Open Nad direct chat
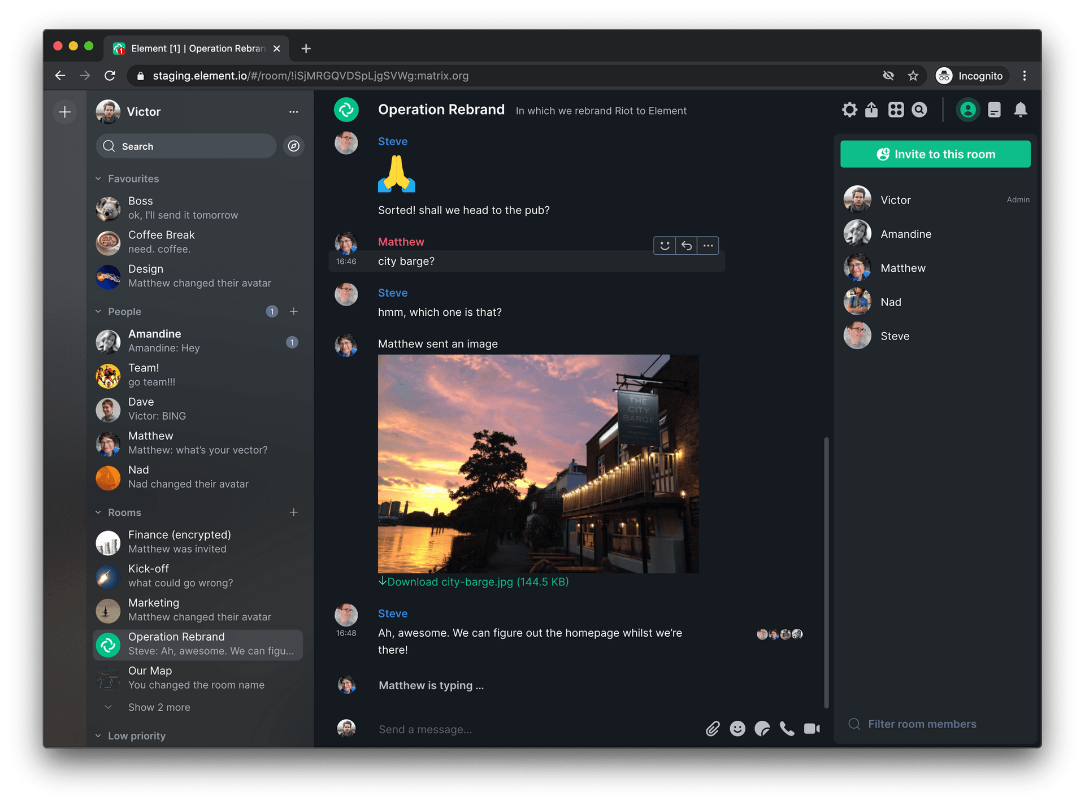The image size is (1085, 805). click(x=198, y=477)
